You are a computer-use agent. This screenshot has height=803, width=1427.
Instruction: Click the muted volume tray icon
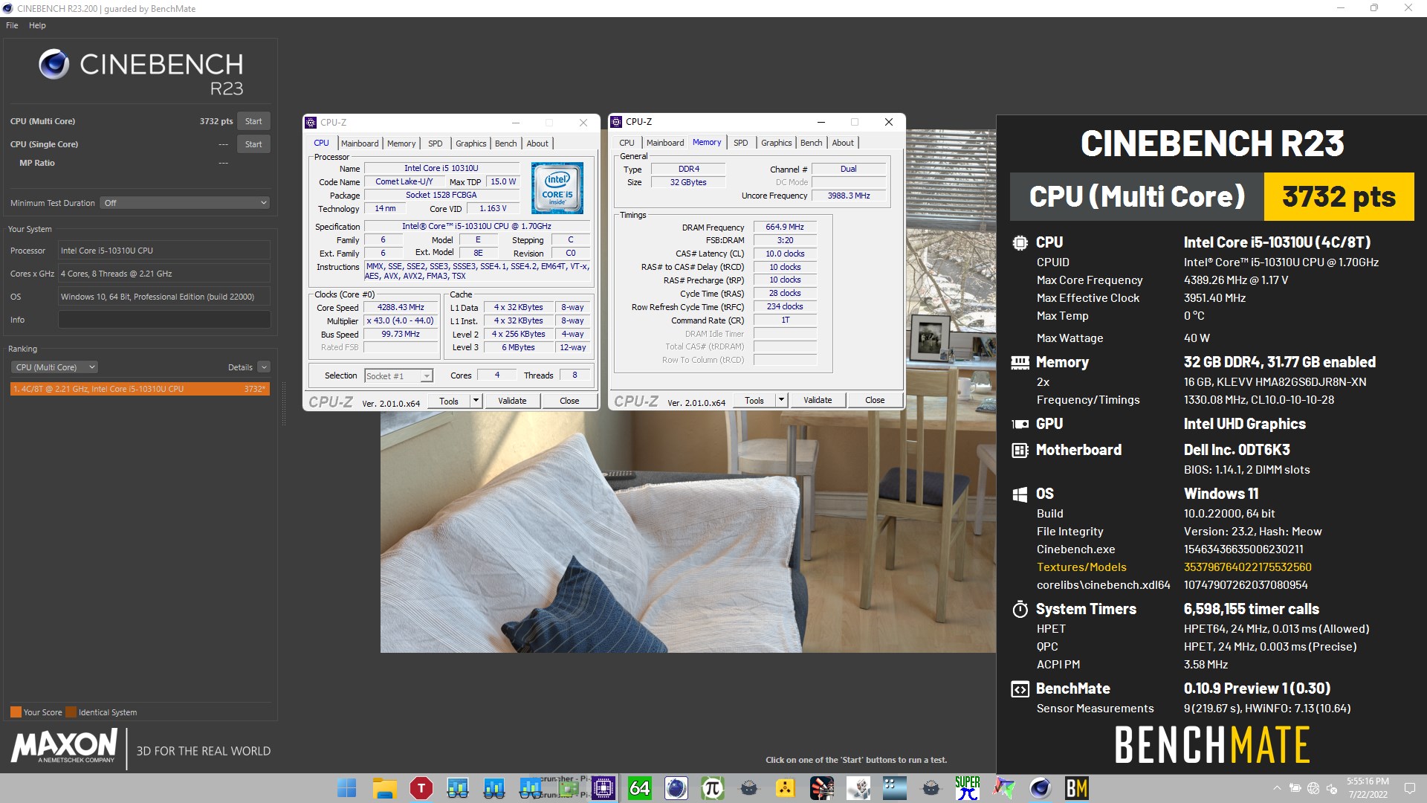pyautogui.click(x=1332, y=788)
